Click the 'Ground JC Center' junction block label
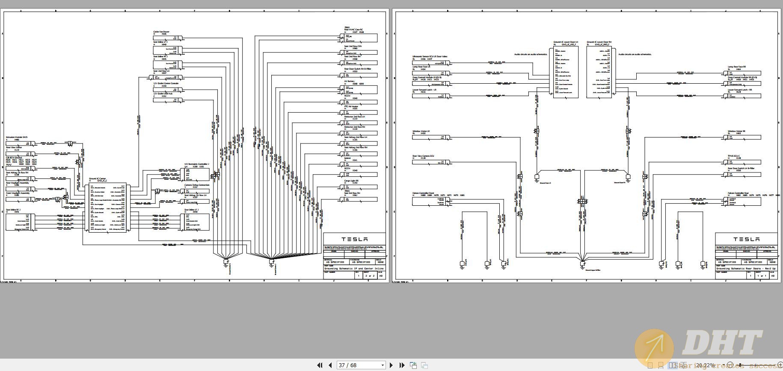783x371 pixels. [98, 179]
